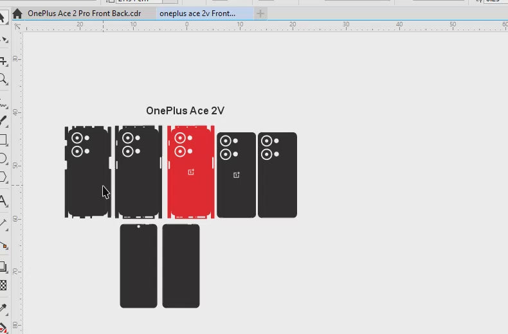Pick the Color Eyedropper tool

[3, 308]
